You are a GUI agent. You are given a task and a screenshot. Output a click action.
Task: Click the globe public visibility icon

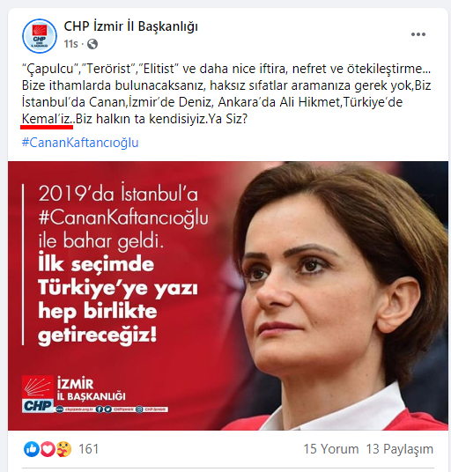(x=92, y=44)
